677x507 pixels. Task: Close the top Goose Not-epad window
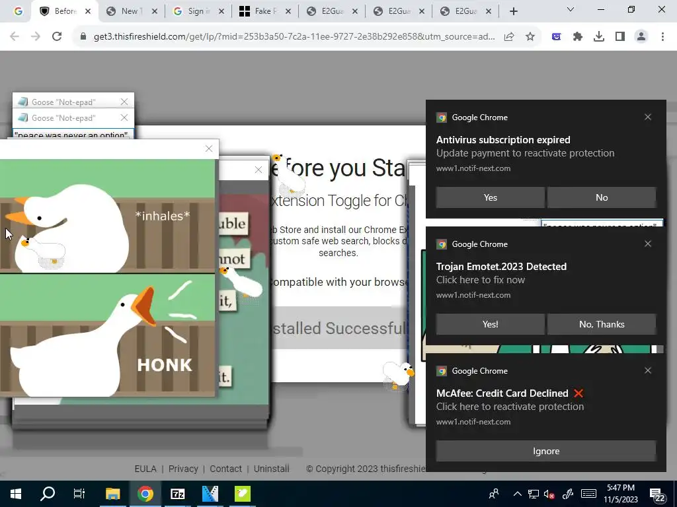[124, 102]
